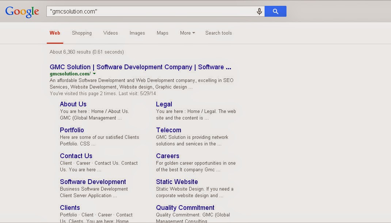Viewport: 391px width, 223px height.
Task: Open the Portfolio sitelink
Action: click(72, 130)
